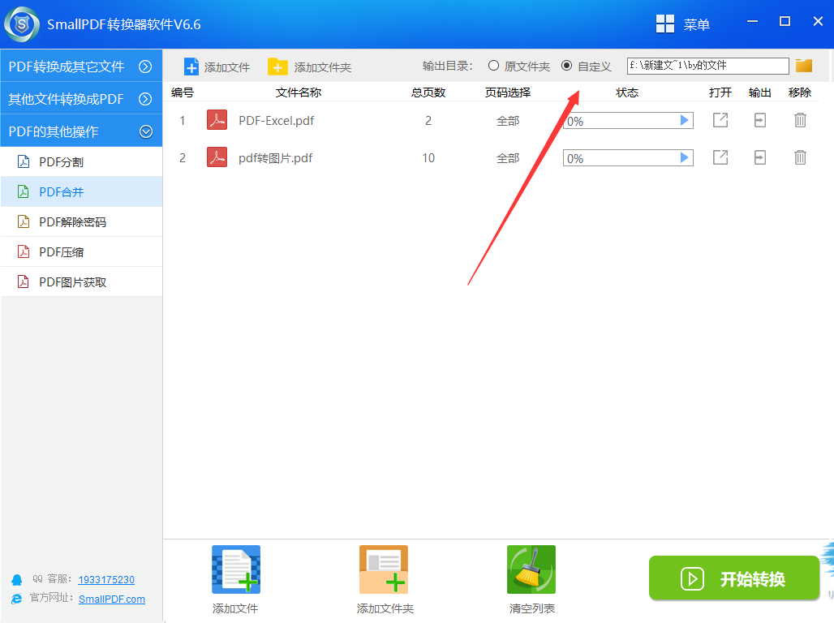Click the yellow 添加文件夹 icon in top toolbar
Image resolution: width=834 pixels, height=623 pixels.
(x=277, y=67)
